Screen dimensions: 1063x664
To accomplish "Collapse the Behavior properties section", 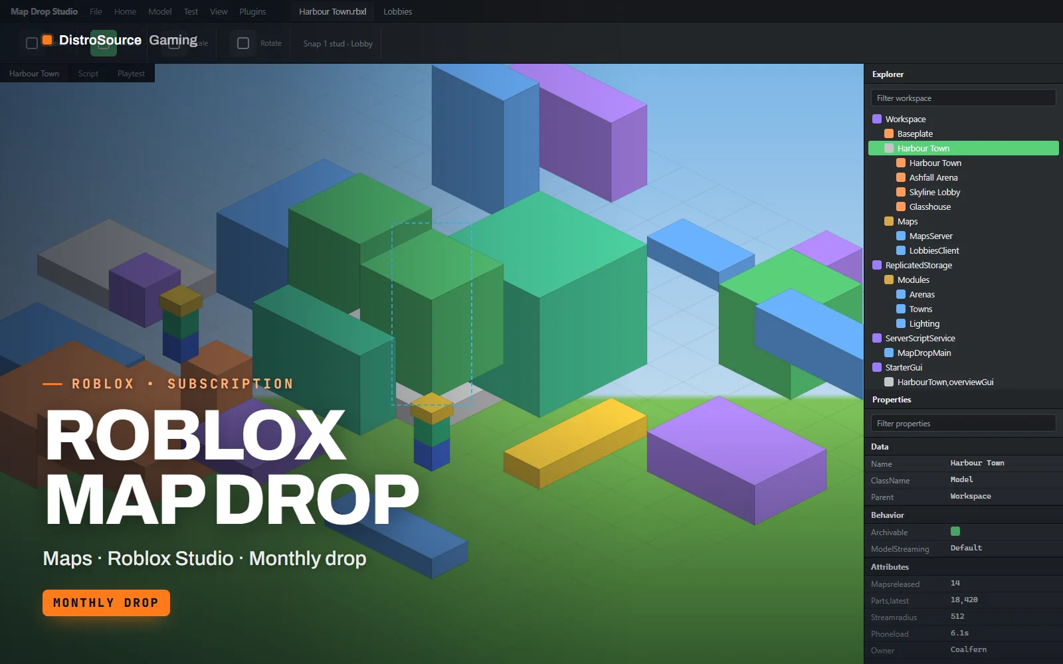I will coord(963,515).
